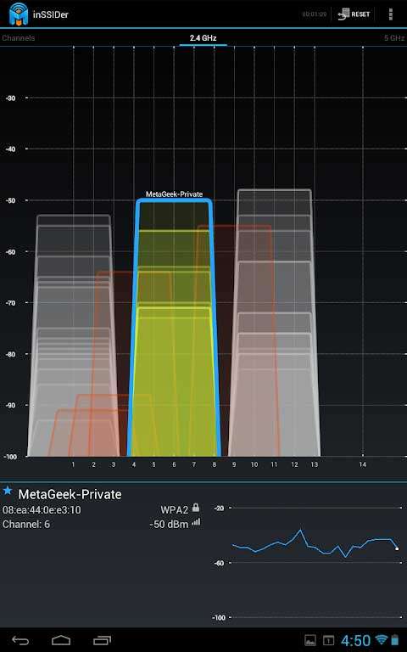
Task: Click the gray network block on channel 11
Action: click(x=274, y=323)
